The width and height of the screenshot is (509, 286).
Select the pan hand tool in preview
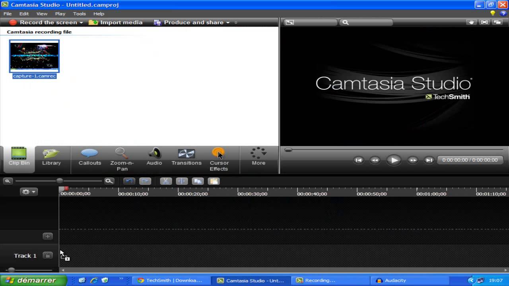[x=472, y=22]
